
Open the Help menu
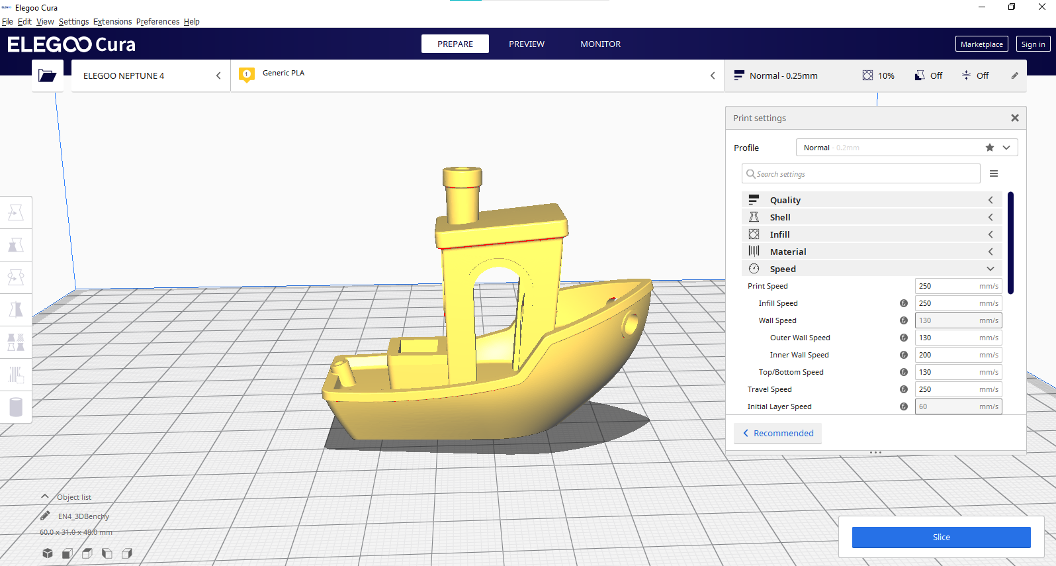point(192,22)
